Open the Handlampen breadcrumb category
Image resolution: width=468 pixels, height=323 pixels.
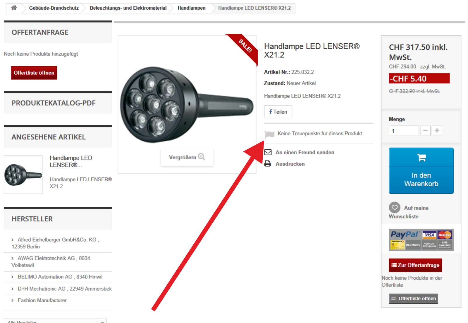click(192, 8)
